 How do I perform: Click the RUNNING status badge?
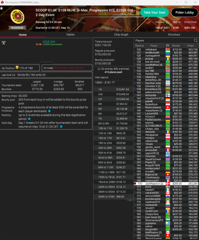point(17,28)
